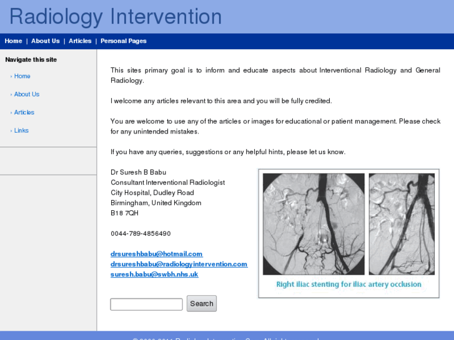This screenshot has width=454, height=340.
Task: Click the postcode 'B18 7QH'
Action: pyautogui.click(x=124, y=213)
